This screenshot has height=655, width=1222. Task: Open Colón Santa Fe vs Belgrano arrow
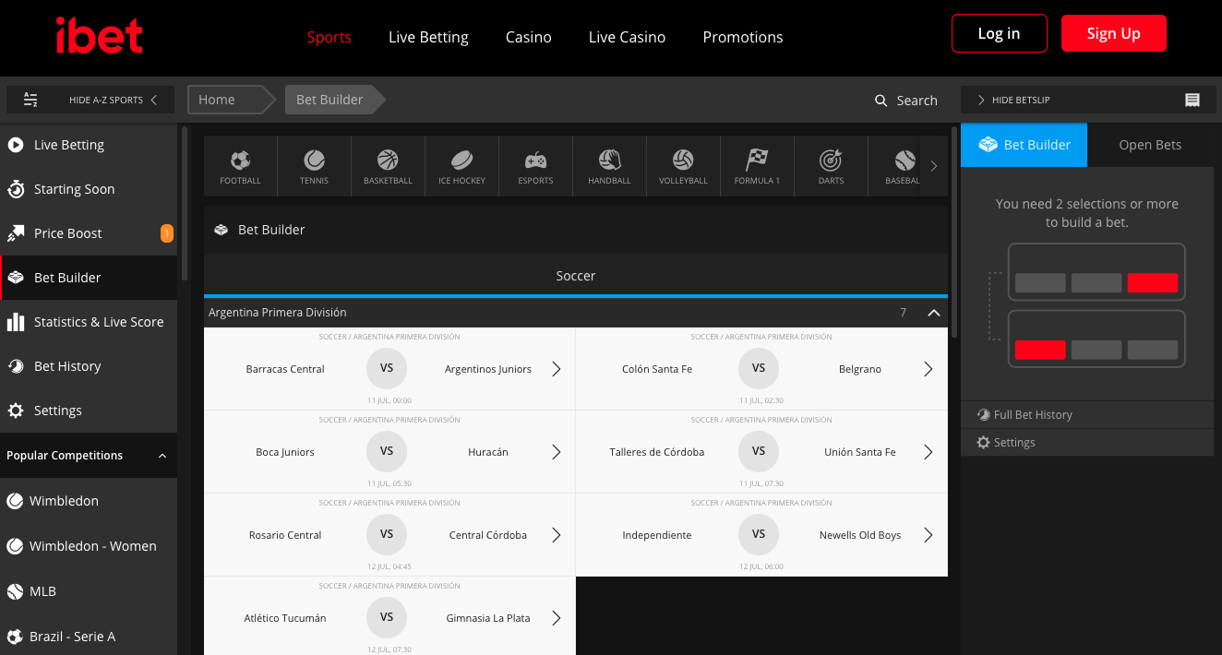[x=928, y=369]
